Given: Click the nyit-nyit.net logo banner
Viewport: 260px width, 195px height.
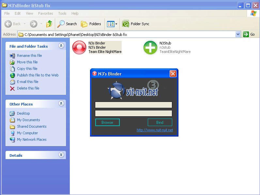Looking at the screenshot, I should 133,90.
